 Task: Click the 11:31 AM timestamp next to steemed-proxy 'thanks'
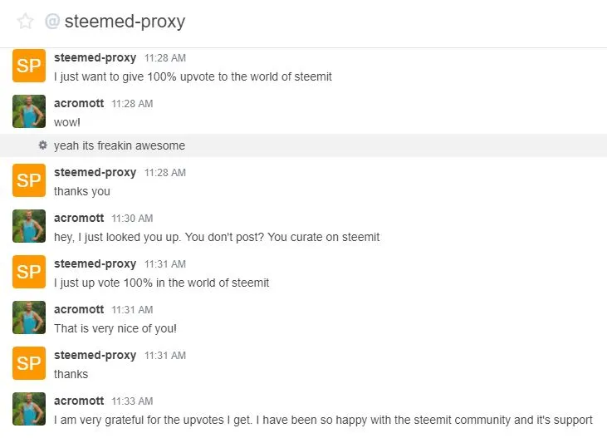[x=165, y=356]
